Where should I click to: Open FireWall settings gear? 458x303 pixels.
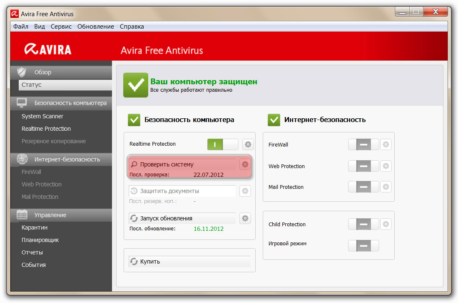(x=386, y=144)
